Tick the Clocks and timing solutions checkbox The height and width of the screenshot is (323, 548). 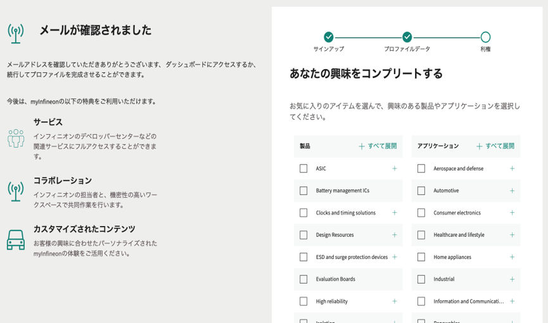pos(303,213)
